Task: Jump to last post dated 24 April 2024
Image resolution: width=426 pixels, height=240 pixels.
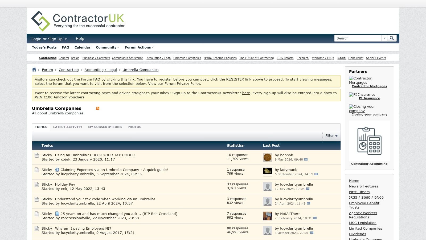Action: click(308, 203)
